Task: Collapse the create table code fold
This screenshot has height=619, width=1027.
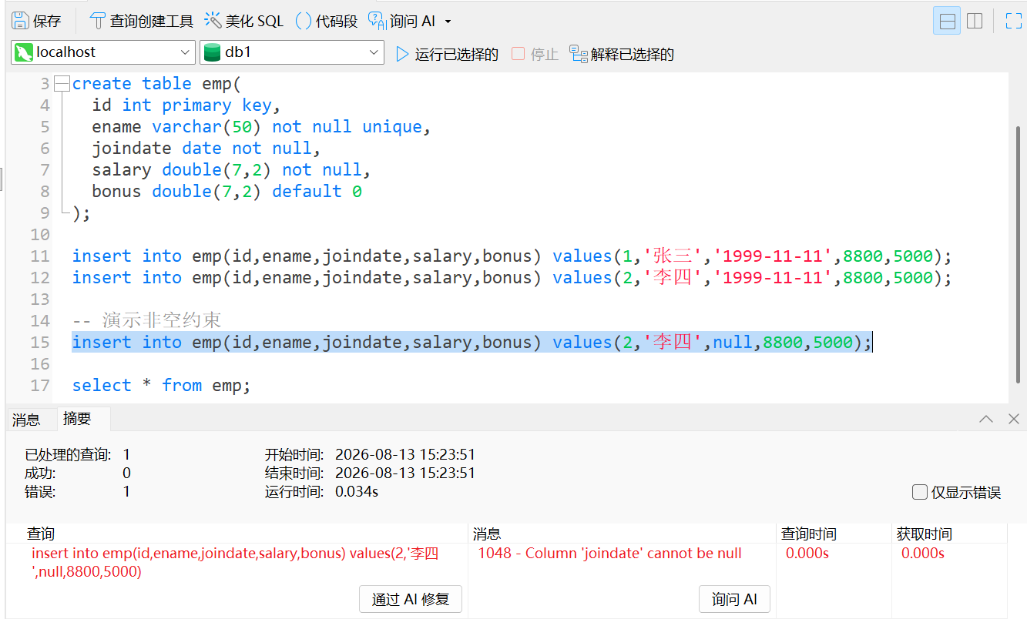Action: [62, 83]
